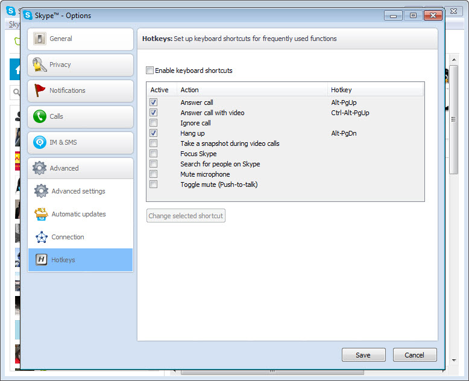
Task: Collapse the Advanced options section
Action: pos(80,168)
